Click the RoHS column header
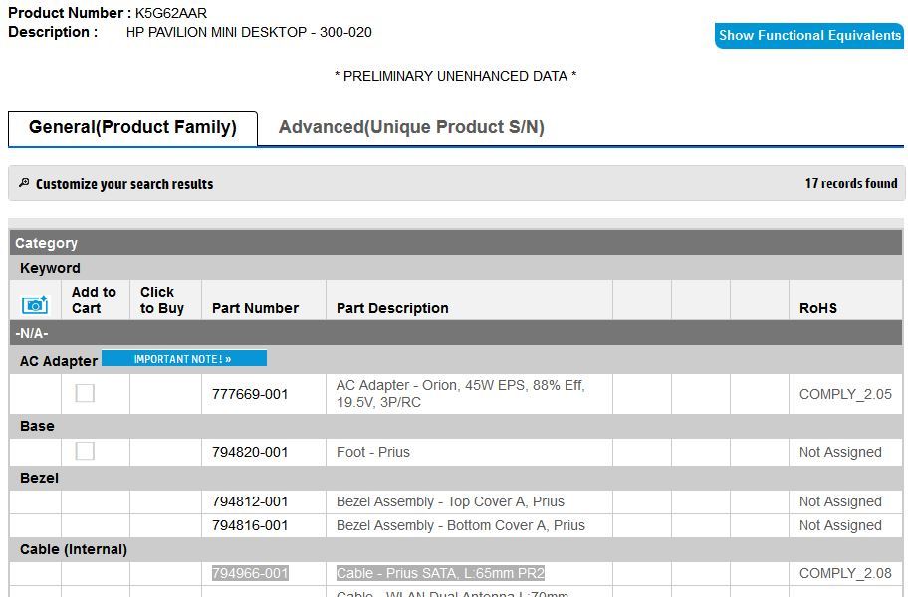908x597 pixels. (x=818, y=308)
